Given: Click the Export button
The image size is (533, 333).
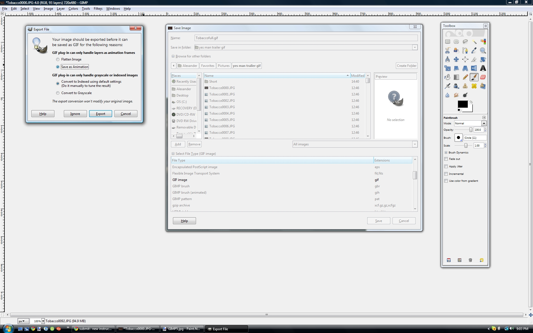Looking at the screenshot, I should [x=100, y=114].
